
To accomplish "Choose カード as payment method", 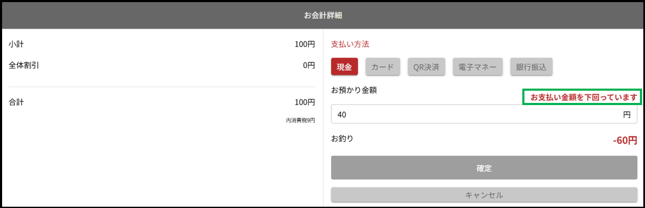I will 382,67.
